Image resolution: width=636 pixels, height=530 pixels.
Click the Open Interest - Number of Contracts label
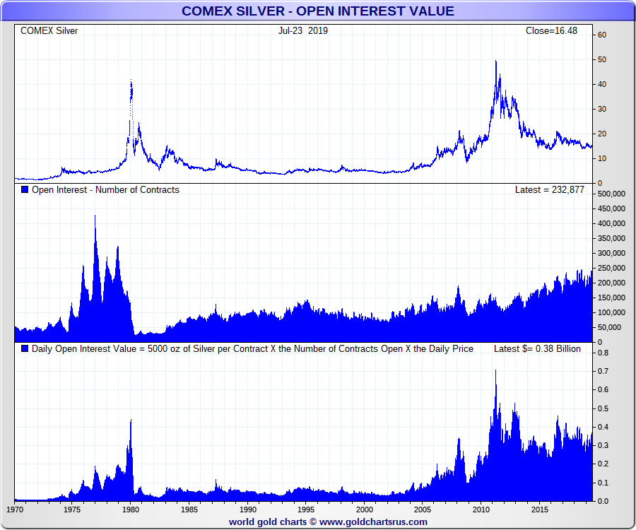pyautogui.click(x=105, y=190)
